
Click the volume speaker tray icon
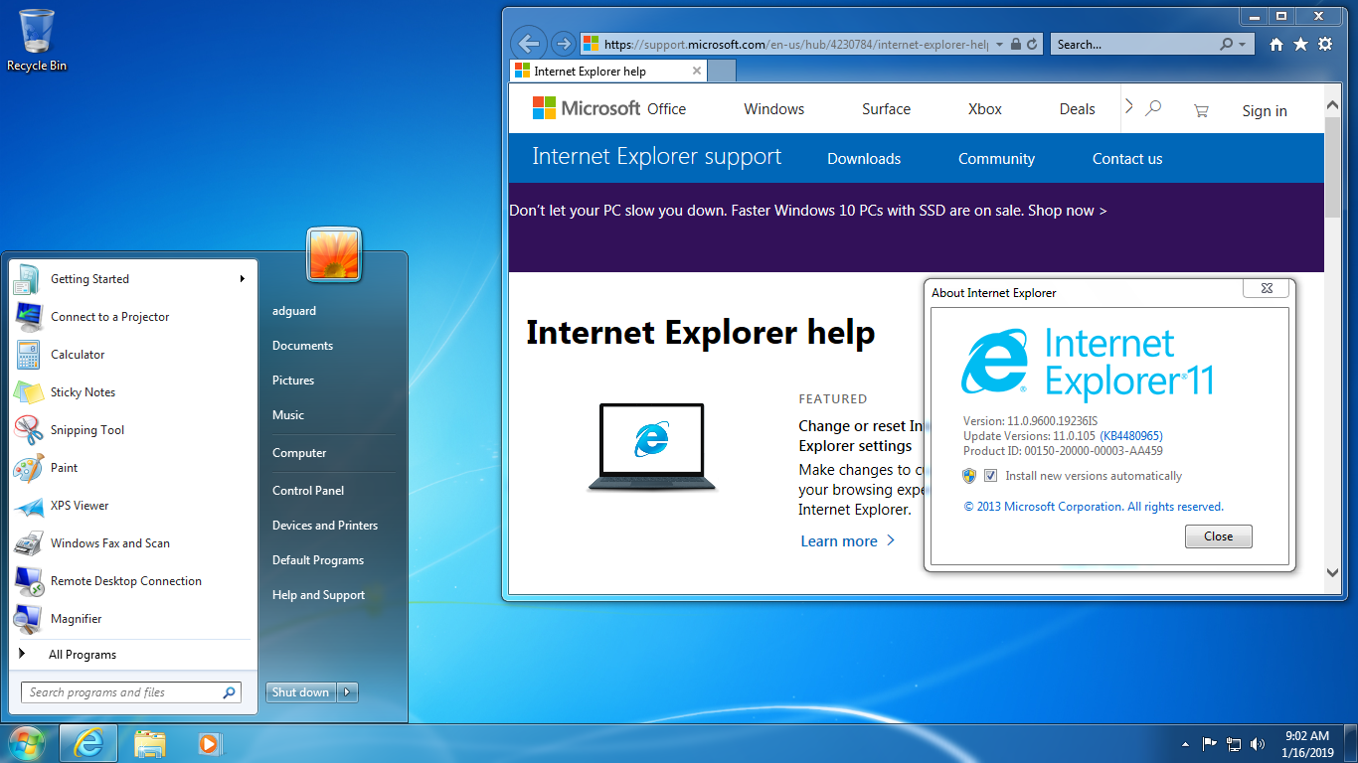point(1258,743)
